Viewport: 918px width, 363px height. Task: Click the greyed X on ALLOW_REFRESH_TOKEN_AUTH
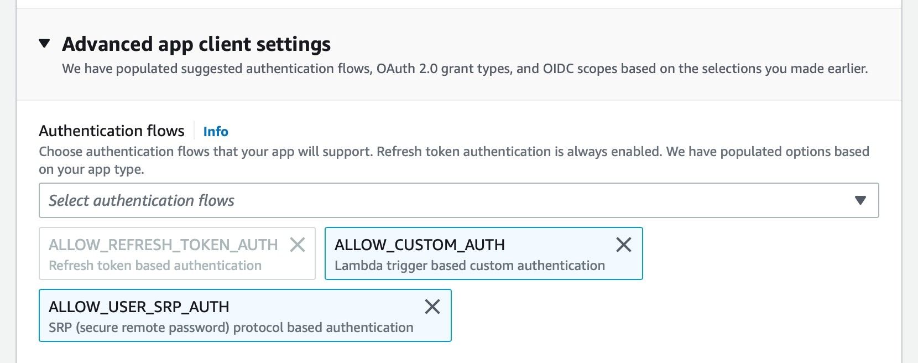[298, 245]
